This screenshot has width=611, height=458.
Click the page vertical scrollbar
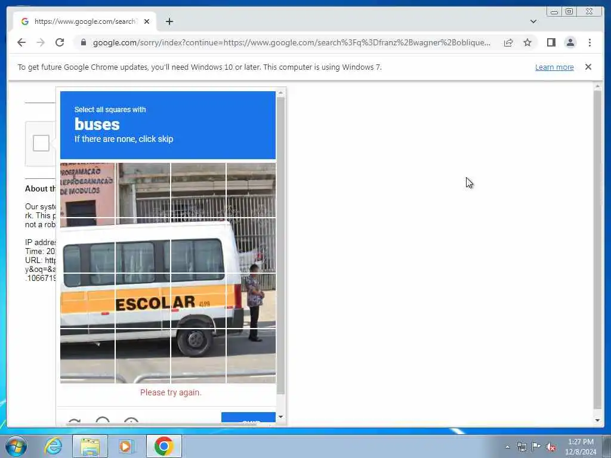point(597,249)
